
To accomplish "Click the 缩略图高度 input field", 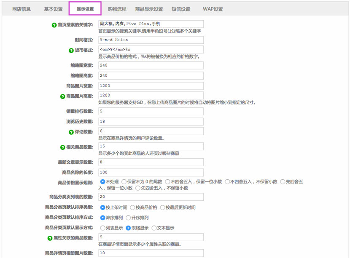I will (x=151, y=75).
